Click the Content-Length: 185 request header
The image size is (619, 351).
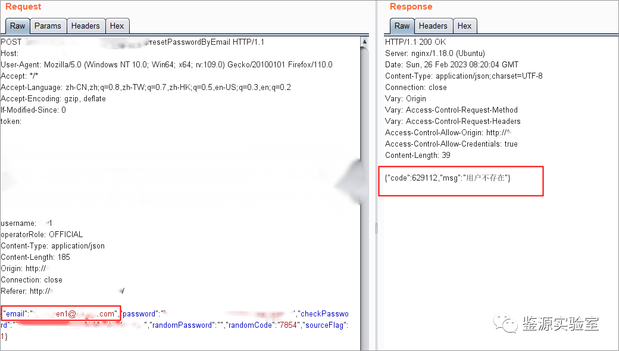coord(35,257)
